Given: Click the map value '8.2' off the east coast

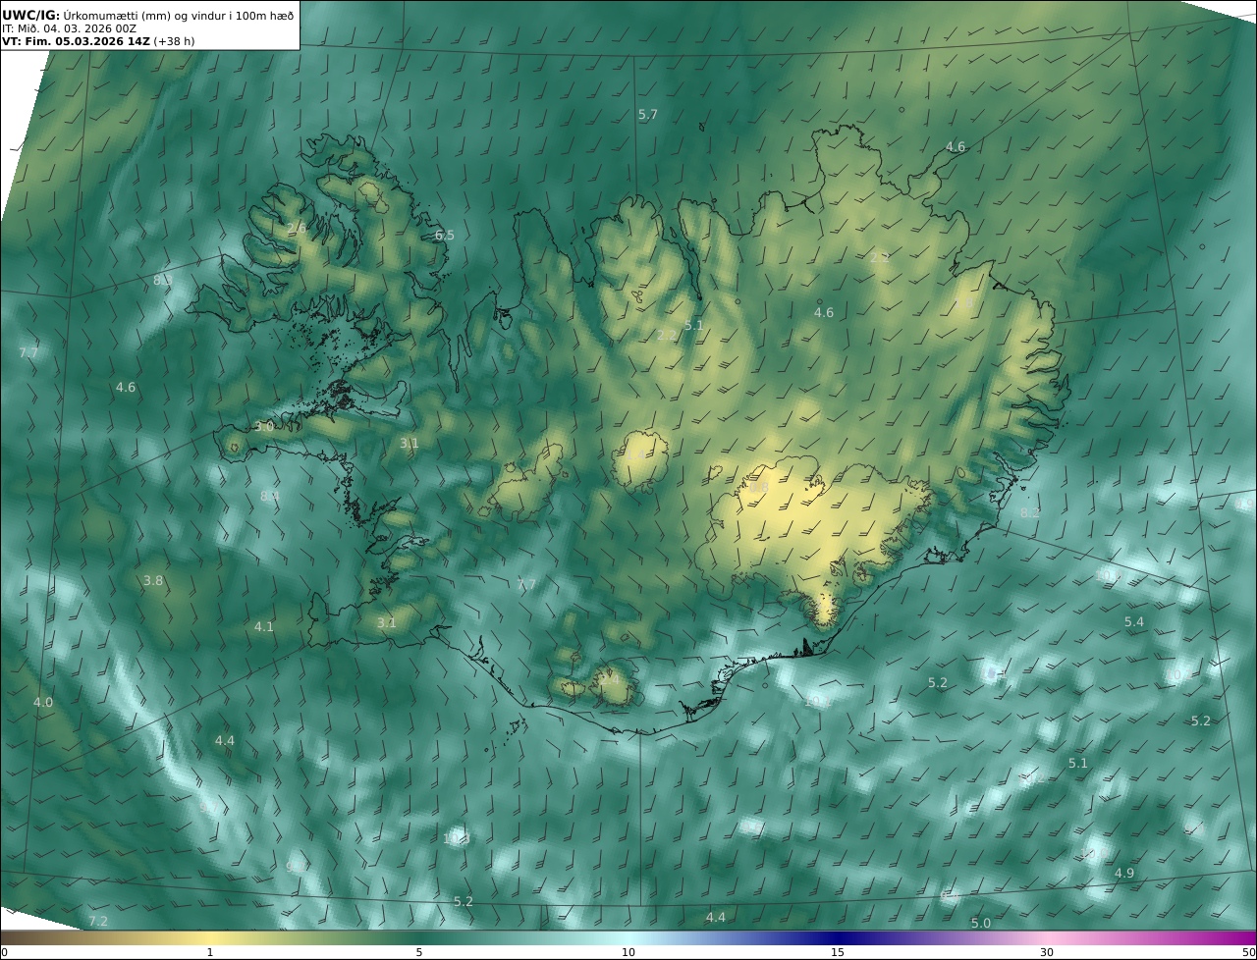Looking at the screenshot, I should [1030, 513].
